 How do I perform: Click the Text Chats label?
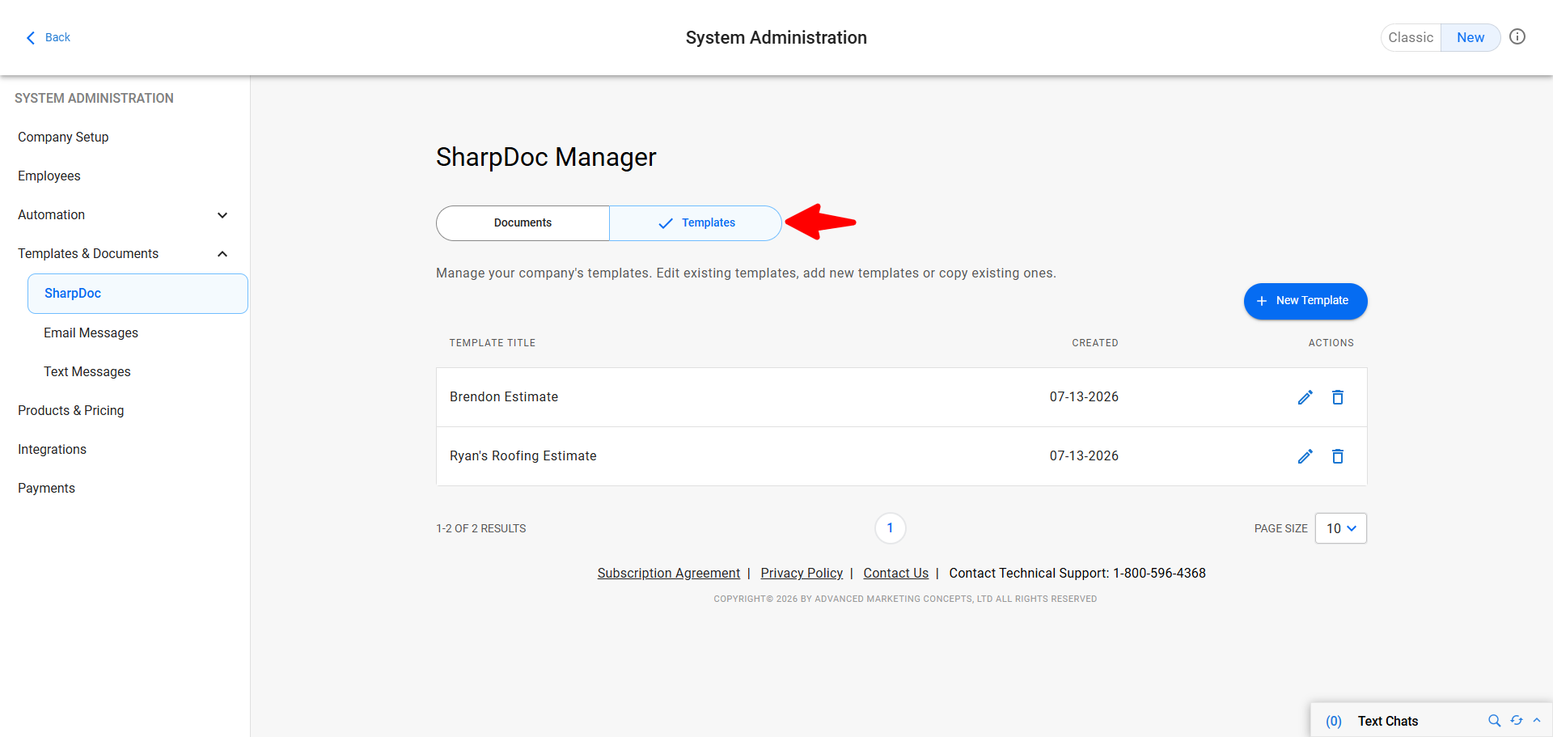click(x=1388, y=721)
